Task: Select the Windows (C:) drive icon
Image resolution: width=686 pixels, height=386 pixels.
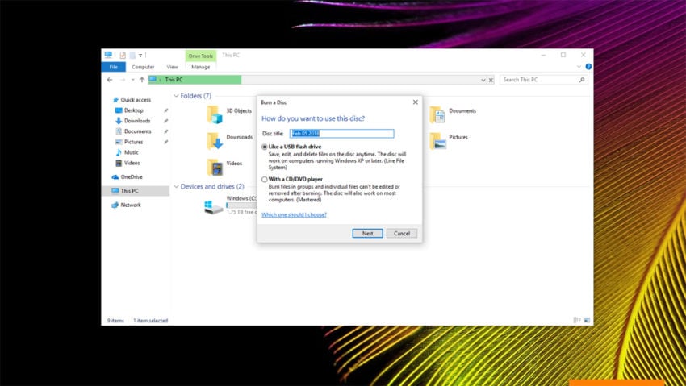Action: (214, 207)
